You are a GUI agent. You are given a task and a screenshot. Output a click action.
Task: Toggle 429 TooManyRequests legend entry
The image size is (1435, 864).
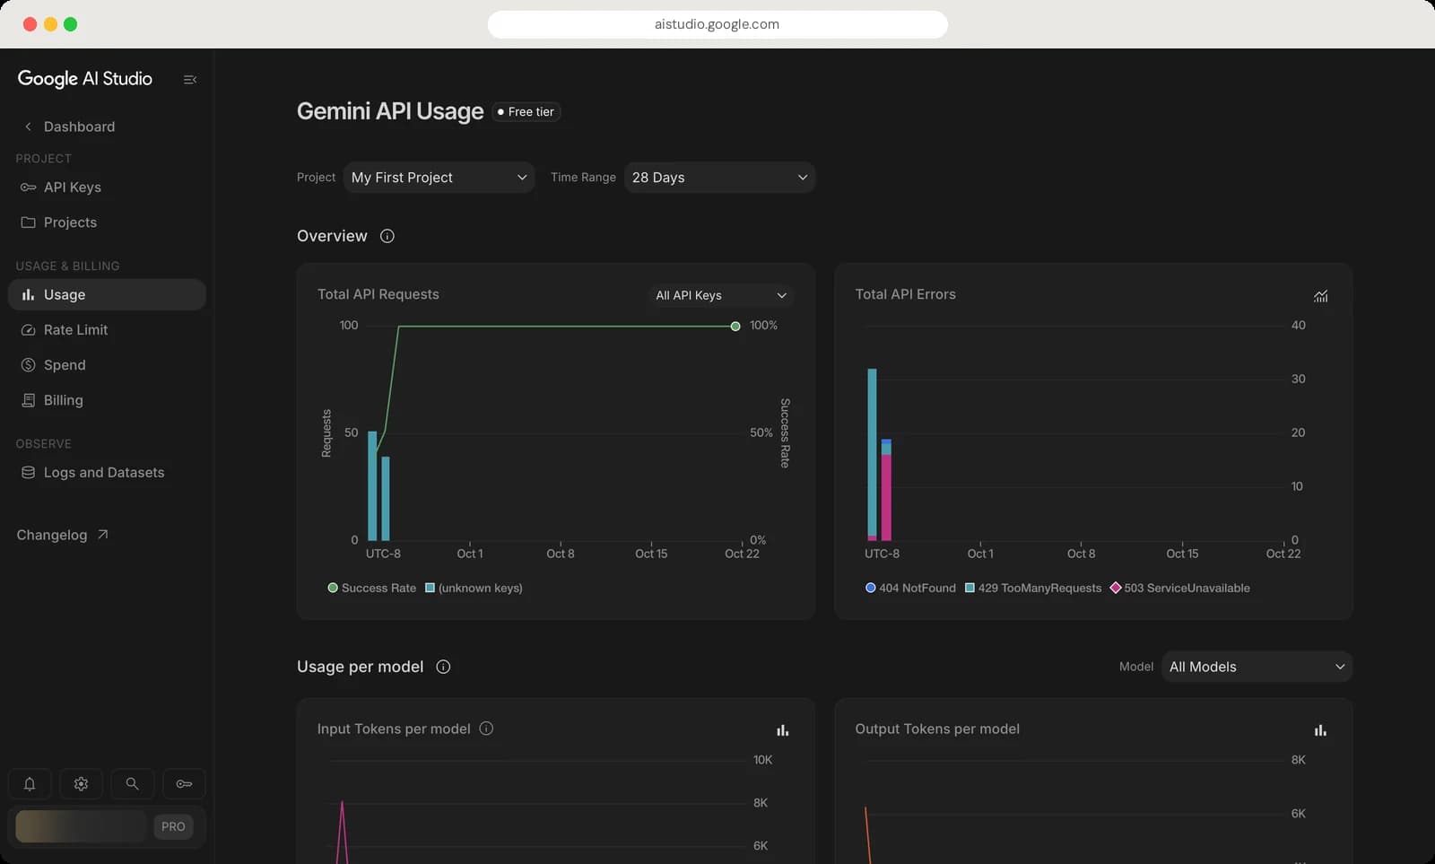1033,589
